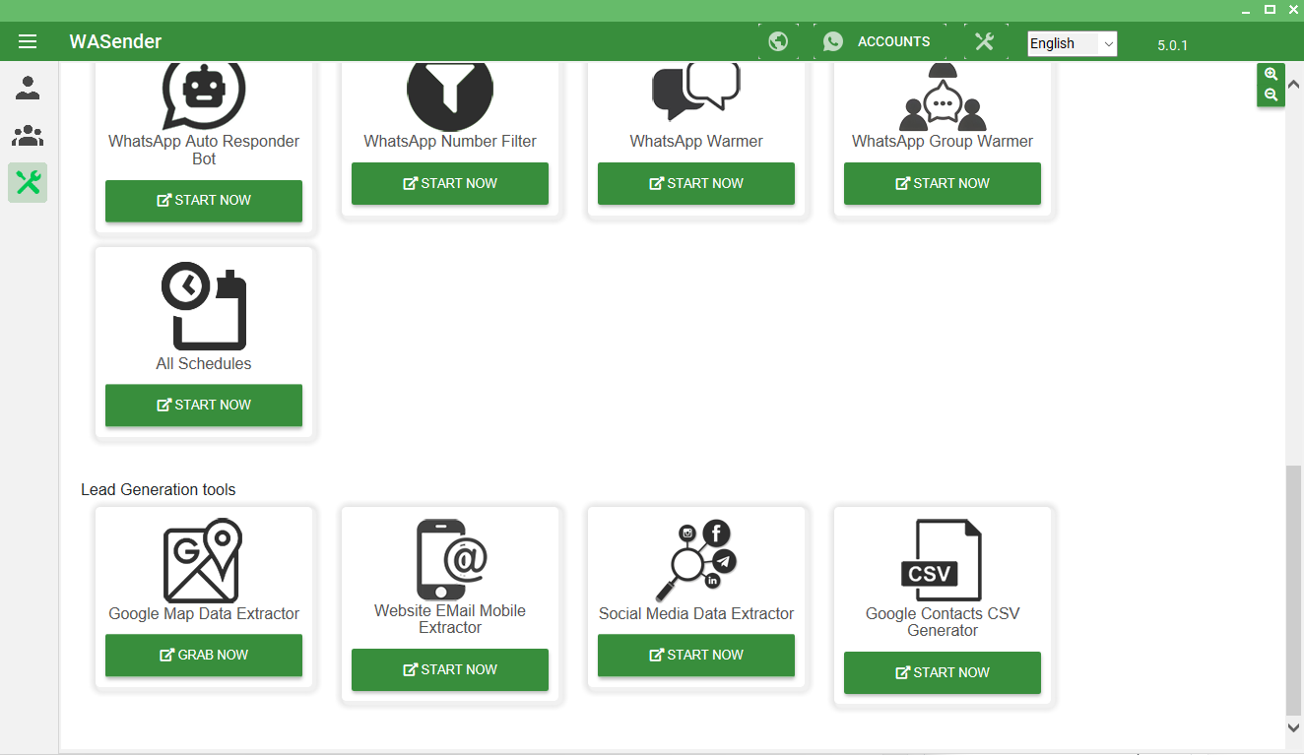Select the tools sidebar icon
The width and height of the screenshot is (1304, 755).
coord(28,182)
